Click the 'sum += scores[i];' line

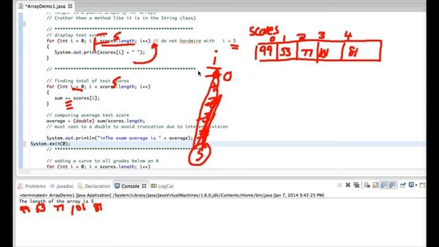coord(77,98)
